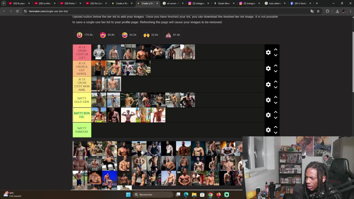Edit the green 'NATTY RANDOM' tier label
Image resolution: width=354 pixels, height=199 pixels.
(82, 130)
